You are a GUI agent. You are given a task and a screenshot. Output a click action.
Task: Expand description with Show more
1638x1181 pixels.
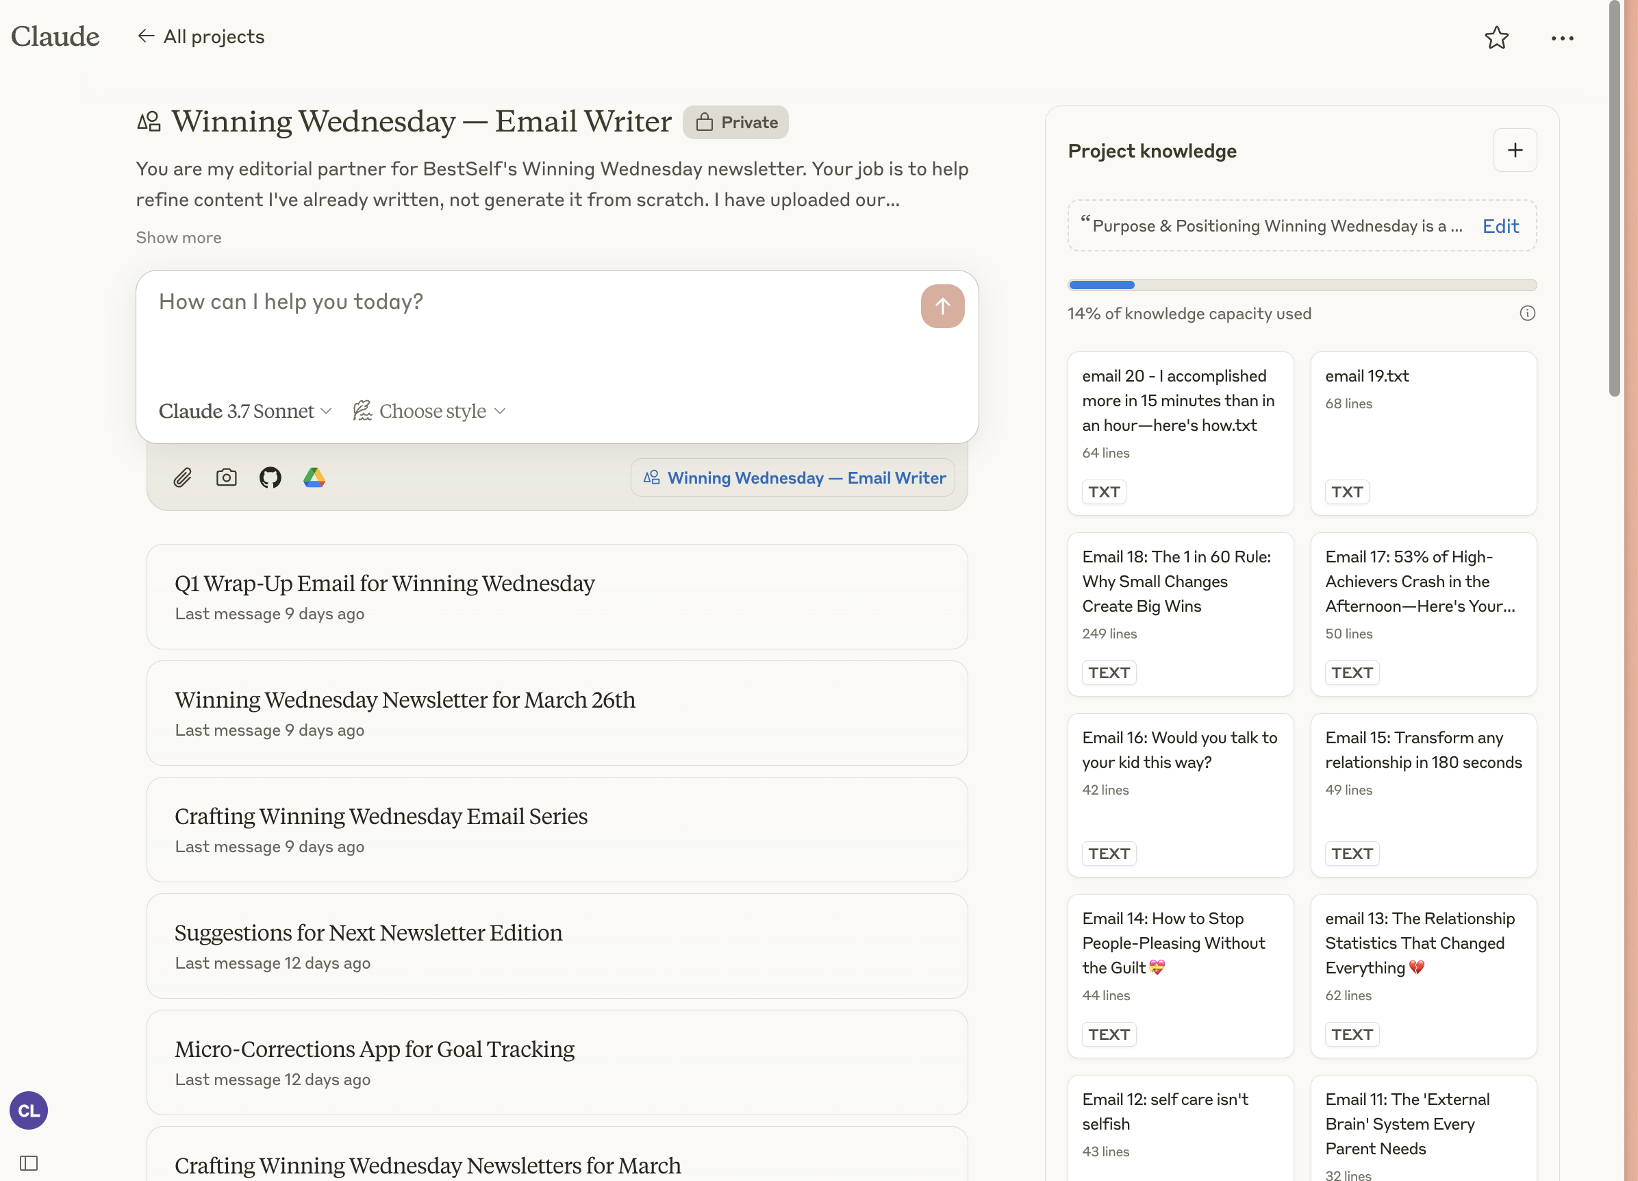pos(179,238)
